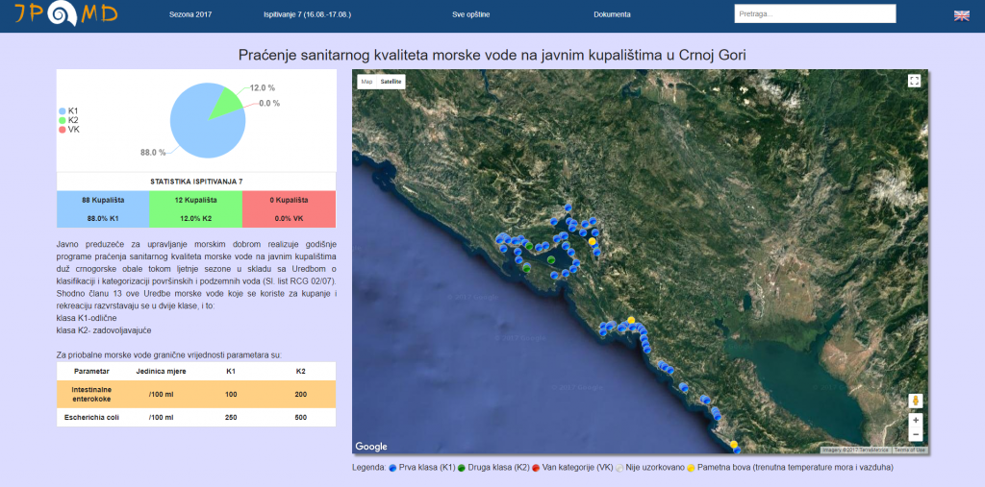Click the Druga klasa (K2) legend entry
Screen dimensions: 985x487
pos(493,468)
